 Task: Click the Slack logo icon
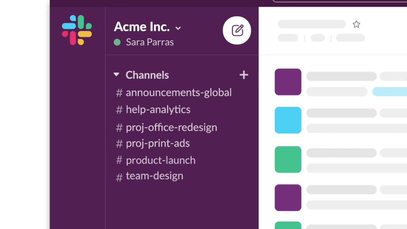[x=77, y=30]
